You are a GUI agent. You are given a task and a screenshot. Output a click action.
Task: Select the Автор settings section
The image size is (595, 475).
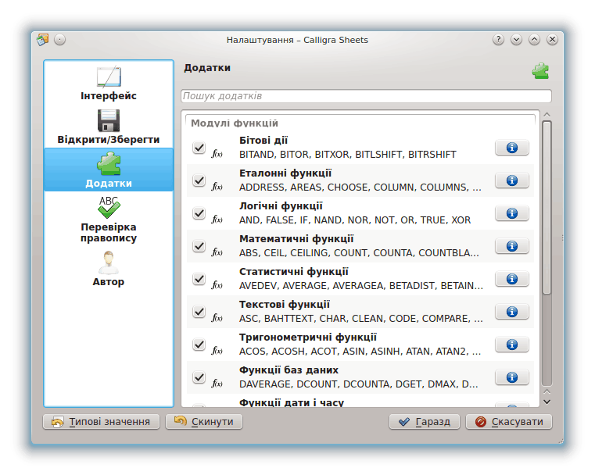(x=108, y=269)
